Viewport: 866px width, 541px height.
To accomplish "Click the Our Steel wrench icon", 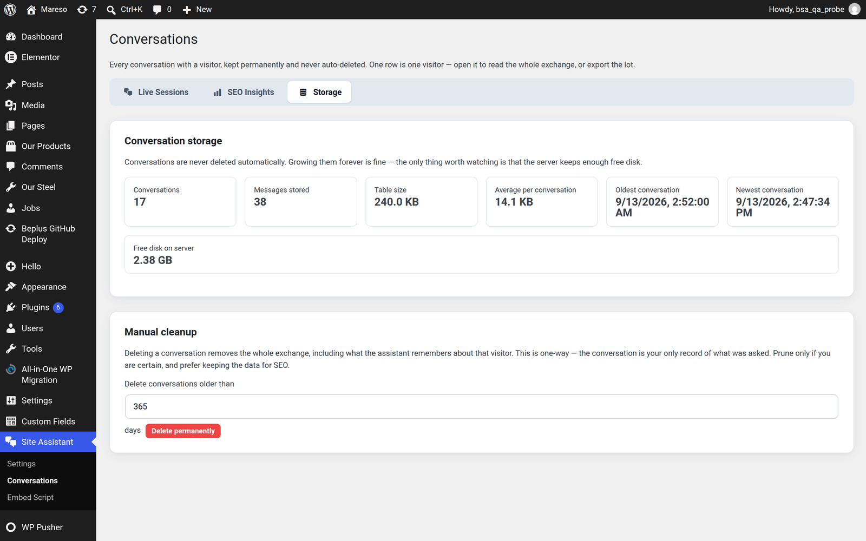I will (11, 187).
